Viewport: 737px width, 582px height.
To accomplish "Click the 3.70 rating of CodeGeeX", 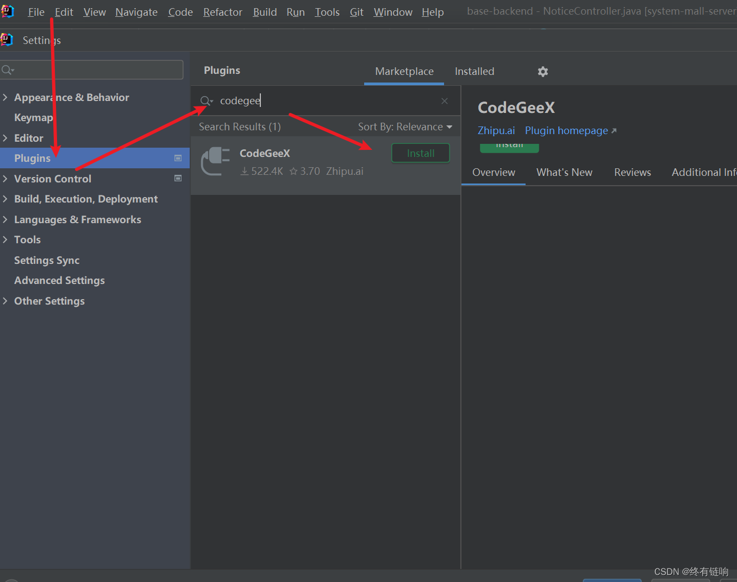I will click(x=305, y=172).
